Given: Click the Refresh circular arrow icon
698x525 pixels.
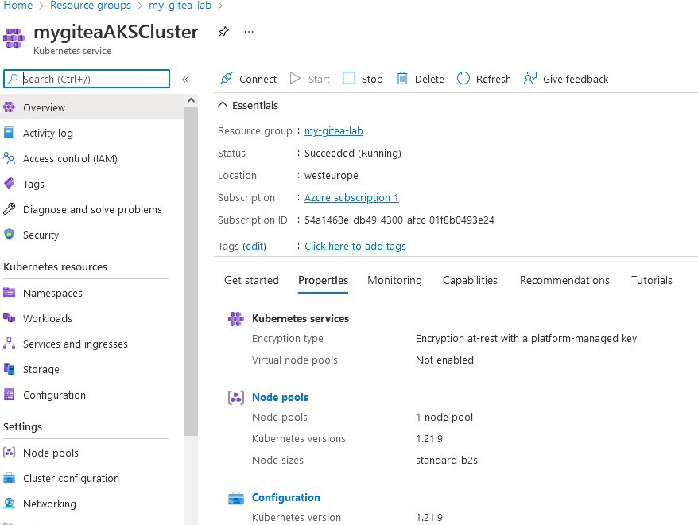Looking at the screenshot, I should point(463,79).
